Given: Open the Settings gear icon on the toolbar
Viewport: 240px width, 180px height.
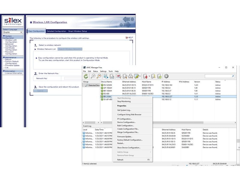Looking at the screenshot, I should [166, 76].
